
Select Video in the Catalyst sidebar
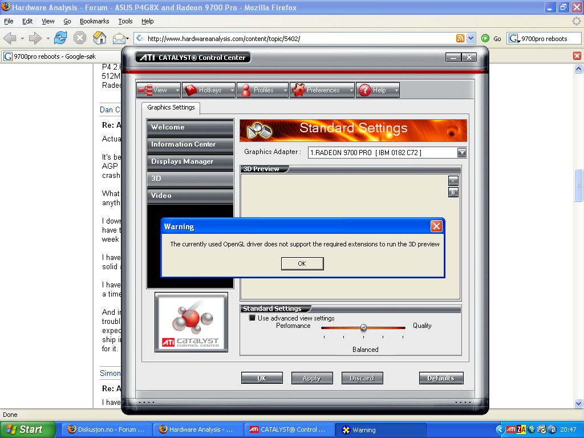190,196
